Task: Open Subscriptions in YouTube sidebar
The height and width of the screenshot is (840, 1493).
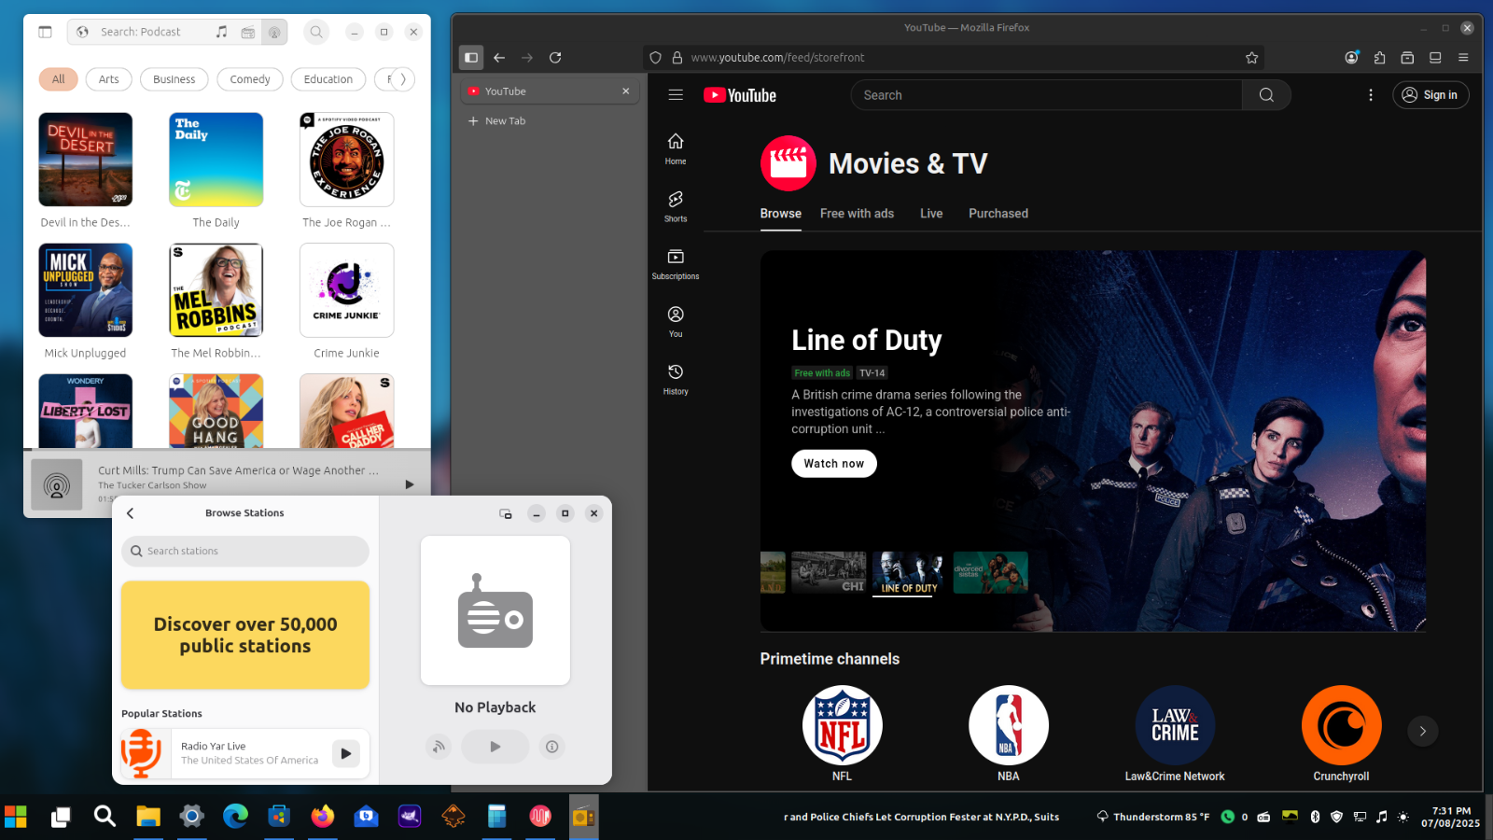Action: pos(676,263)
